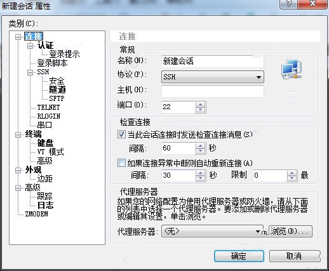Open the 协议 SSH dropdown
The image size is (329, 271).
point(213,77)
